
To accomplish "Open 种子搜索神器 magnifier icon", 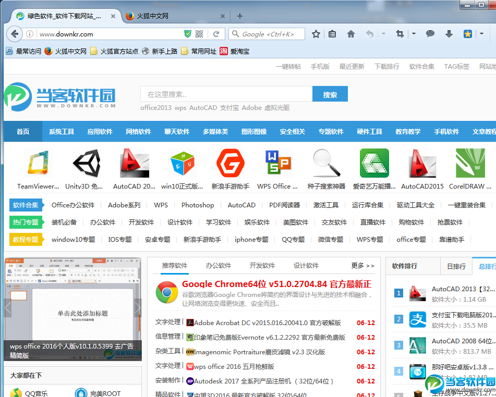I will pos(326,164).
